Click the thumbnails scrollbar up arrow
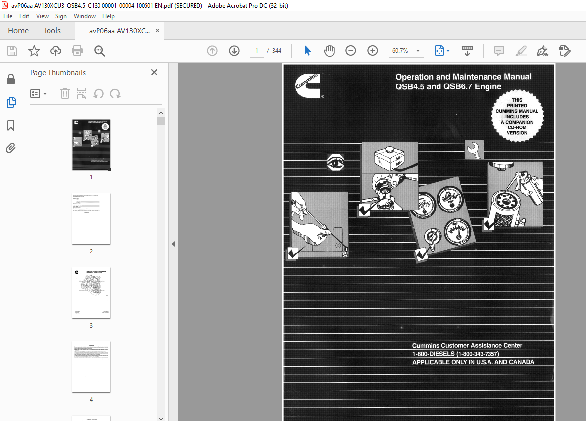586x421 pixels. click(x=161, y=113)
